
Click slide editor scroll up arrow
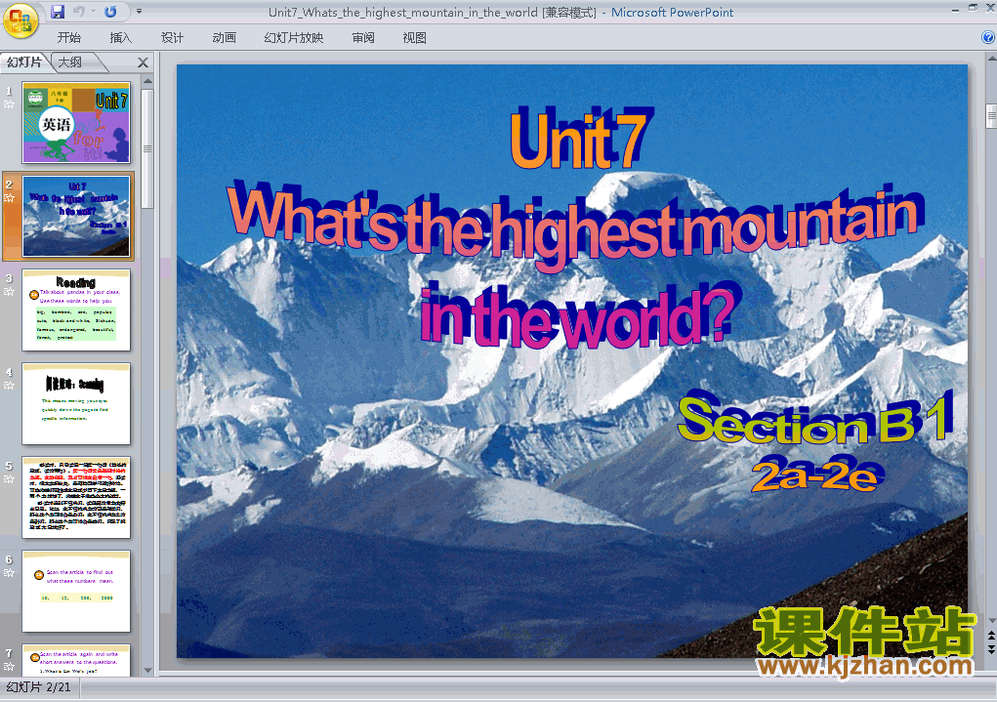[x=991, y=59]
